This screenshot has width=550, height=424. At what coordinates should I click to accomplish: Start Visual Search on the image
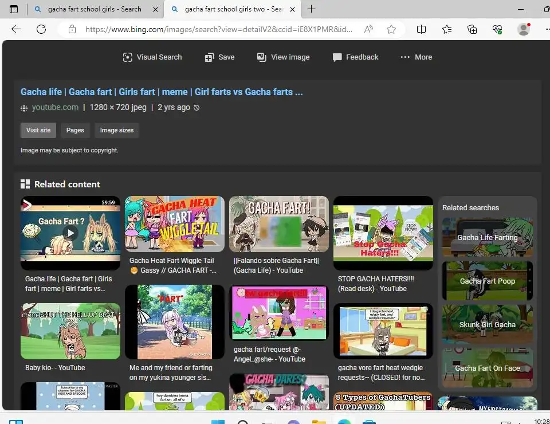[x=152, y=57]
